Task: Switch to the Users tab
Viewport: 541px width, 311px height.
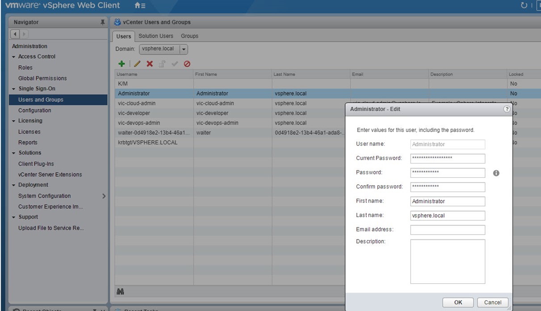Action: 123,36
